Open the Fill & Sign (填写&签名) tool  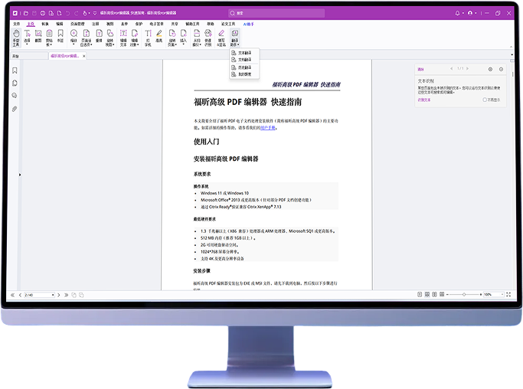pos(221,37)
